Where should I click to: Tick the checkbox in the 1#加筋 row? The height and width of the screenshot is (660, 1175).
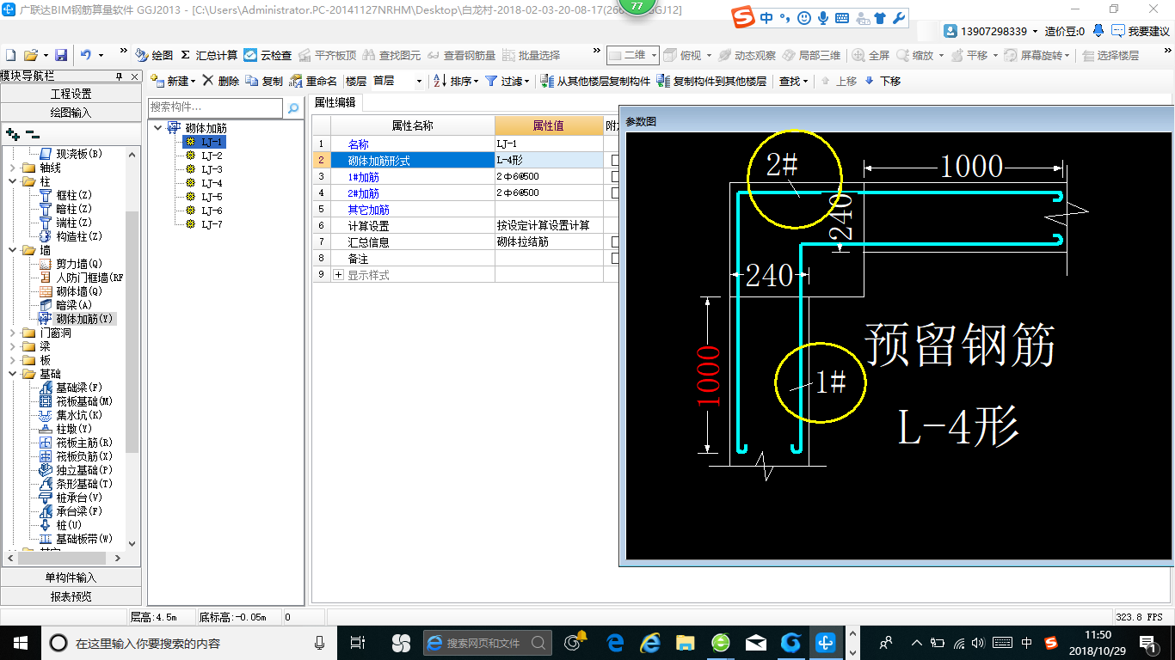click(614, 176)
